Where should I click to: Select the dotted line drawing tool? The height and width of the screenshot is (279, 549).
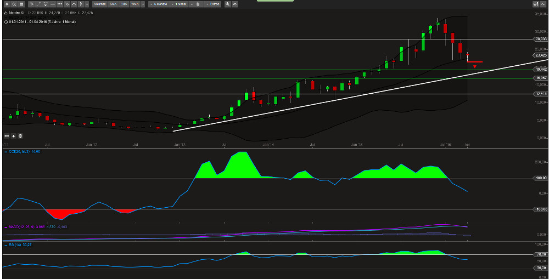point(59,4)
